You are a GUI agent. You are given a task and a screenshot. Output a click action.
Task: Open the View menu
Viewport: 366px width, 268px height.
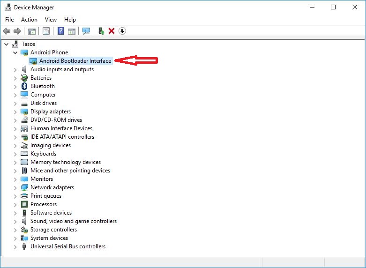coord(51,20)
